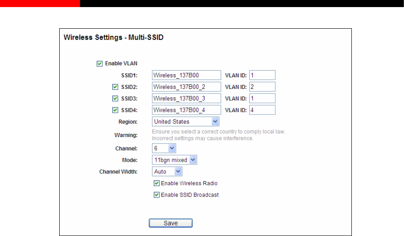Viewport: 404px width, 236px height.
Task: Click the Save button
Action: [171, 223]
